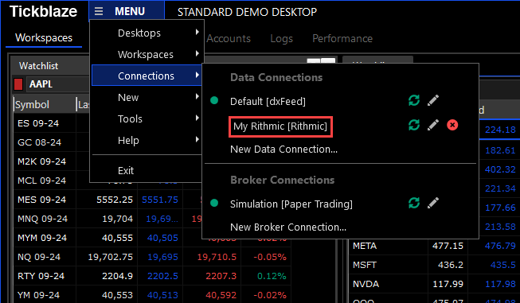Screen dimensions: 520x303
Task: Click the red color swatch beside AAPL
Action: click(x=18, y=84)
